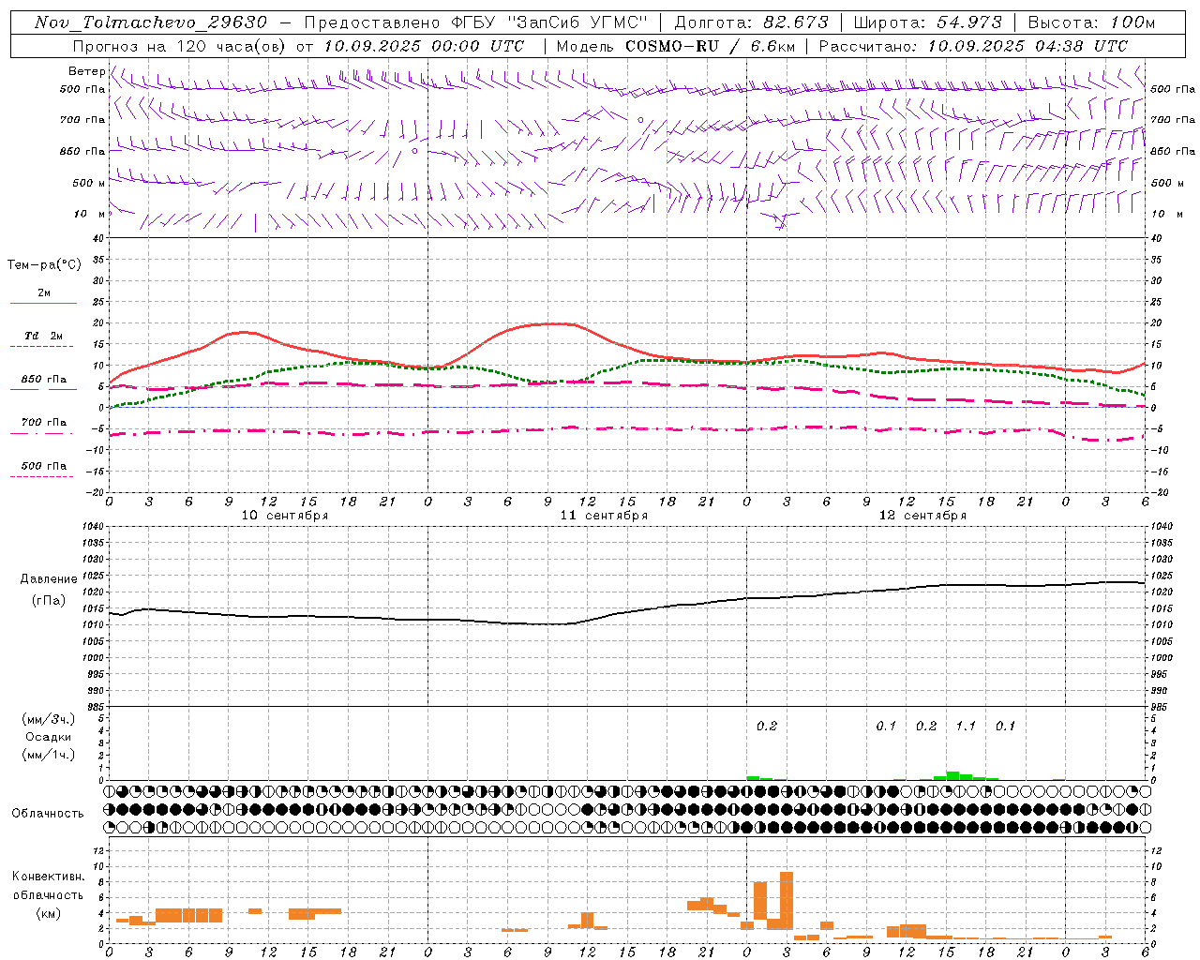Click the '(км)' unit under convective cloudiness

tap(49, 913)
